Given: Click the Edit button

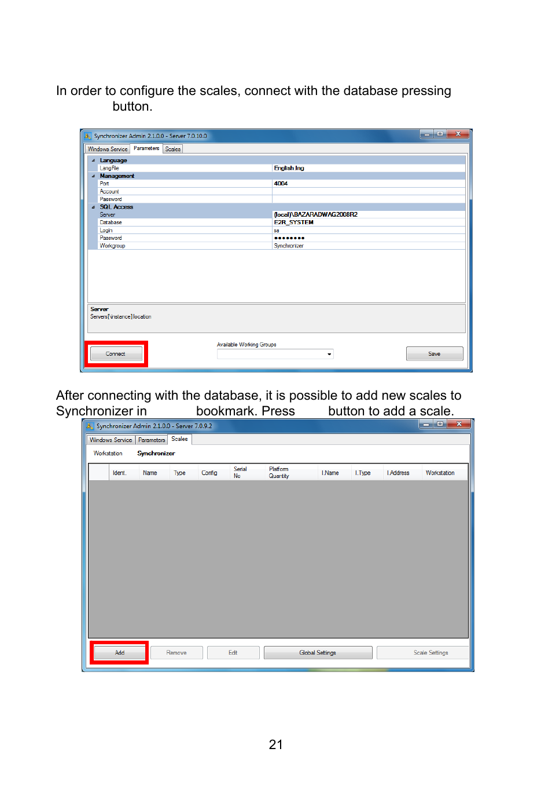Looking at the screenshot, I should pos(233,653).
